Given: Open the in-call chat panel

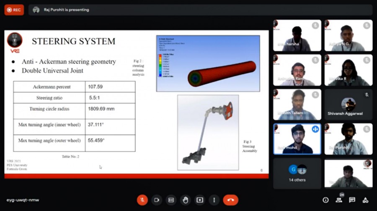Looking at the screenshot, I should point(352,200).
